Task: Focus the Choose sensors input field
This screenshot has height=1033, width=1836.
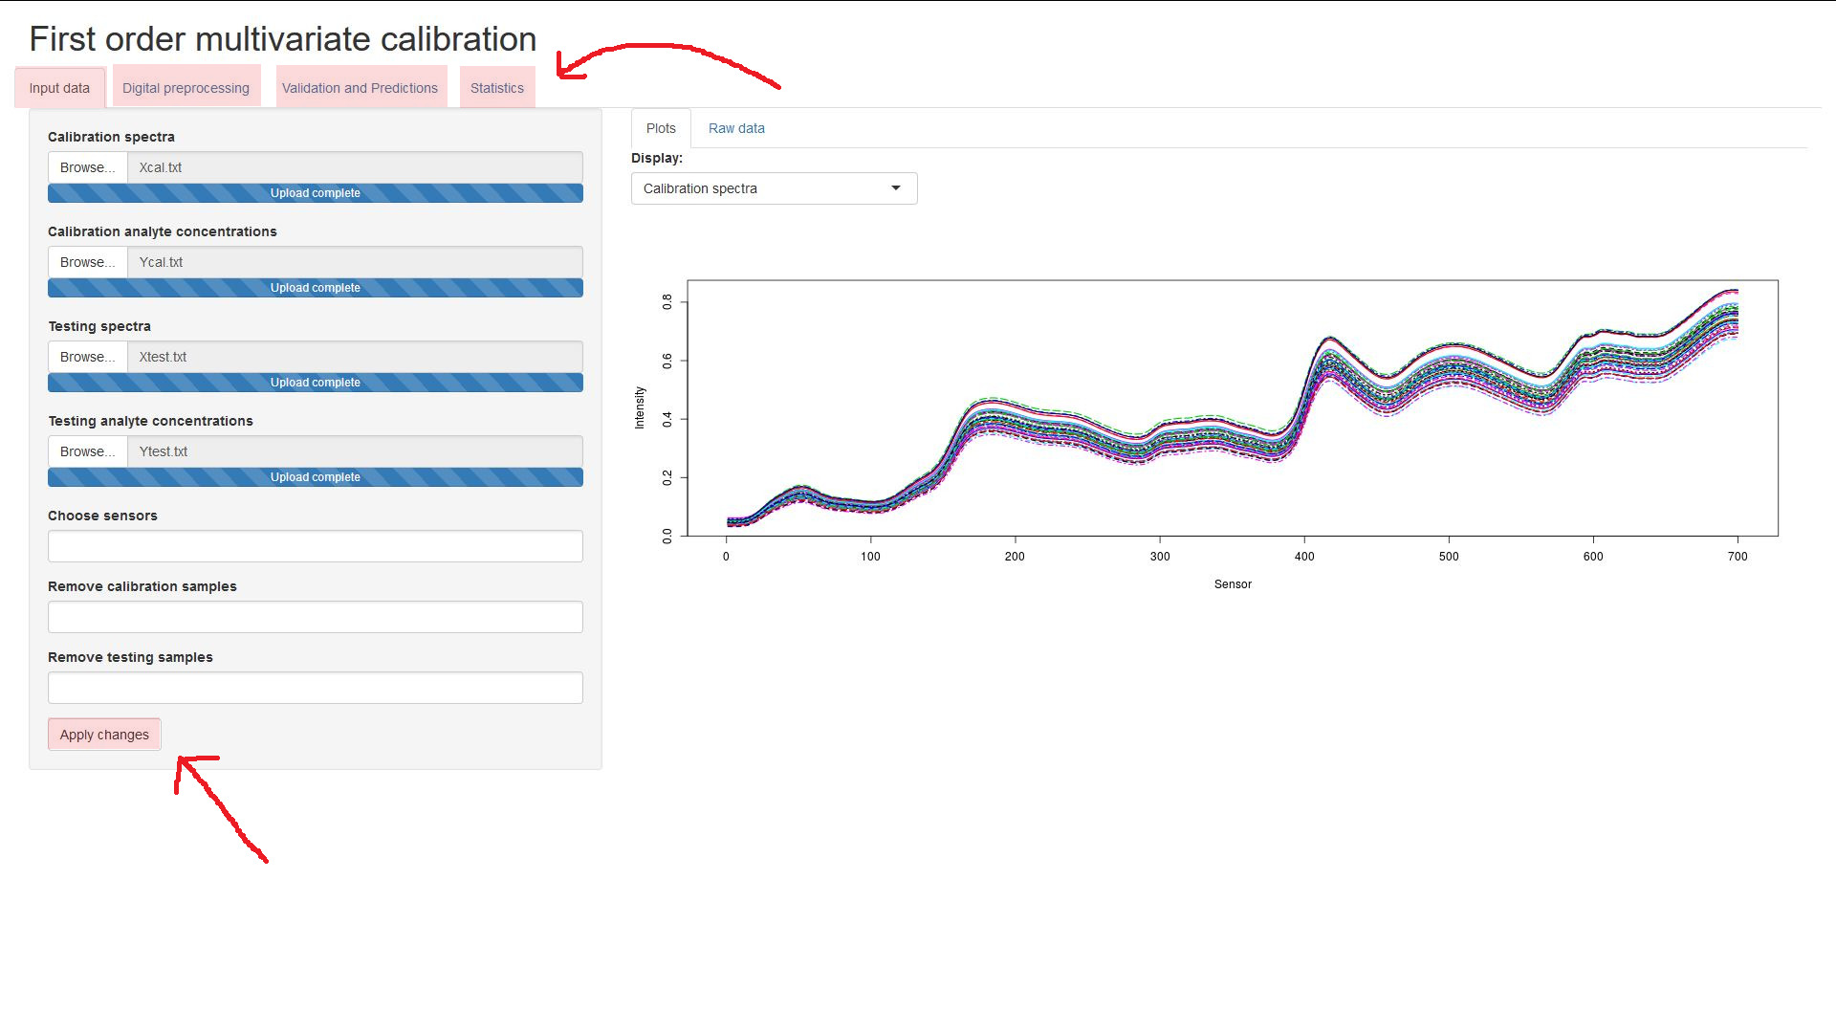Action: pos(315,546)
